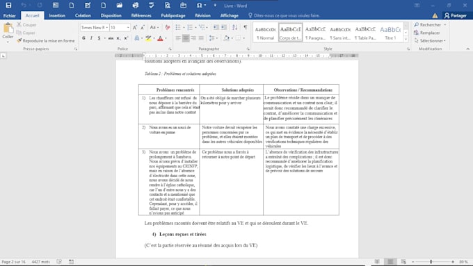The width and height of the screenshot is (473, 266).
Task: Start a bulleted list
Action: [x=178, y=27]
